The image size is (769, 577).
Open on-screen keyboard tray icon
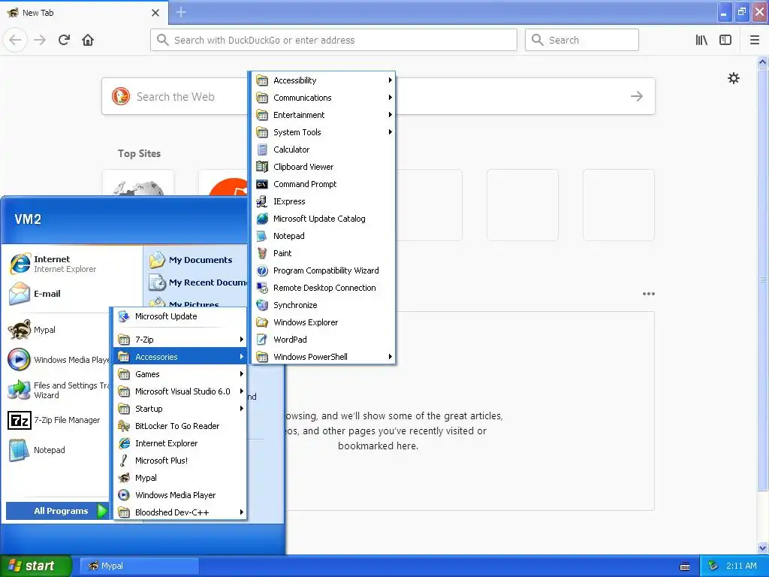pyautogui.click(x=685, y=566)
